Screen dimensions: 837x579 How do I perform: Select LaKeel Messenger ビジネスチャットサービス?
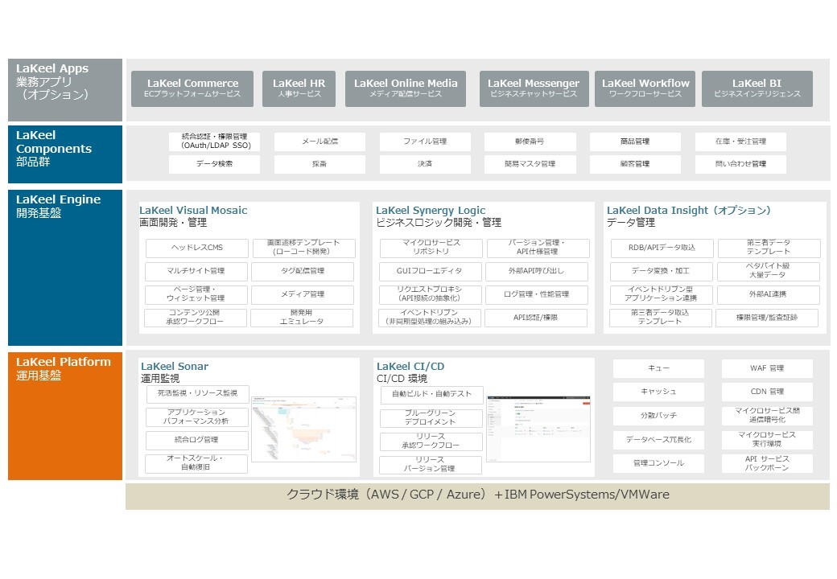coord(533,88)
